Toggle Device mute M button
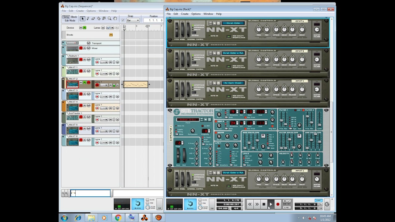Image resolution: width=395 pixels, height=222 pixels. pyautogui.click(x=81, y=28)
